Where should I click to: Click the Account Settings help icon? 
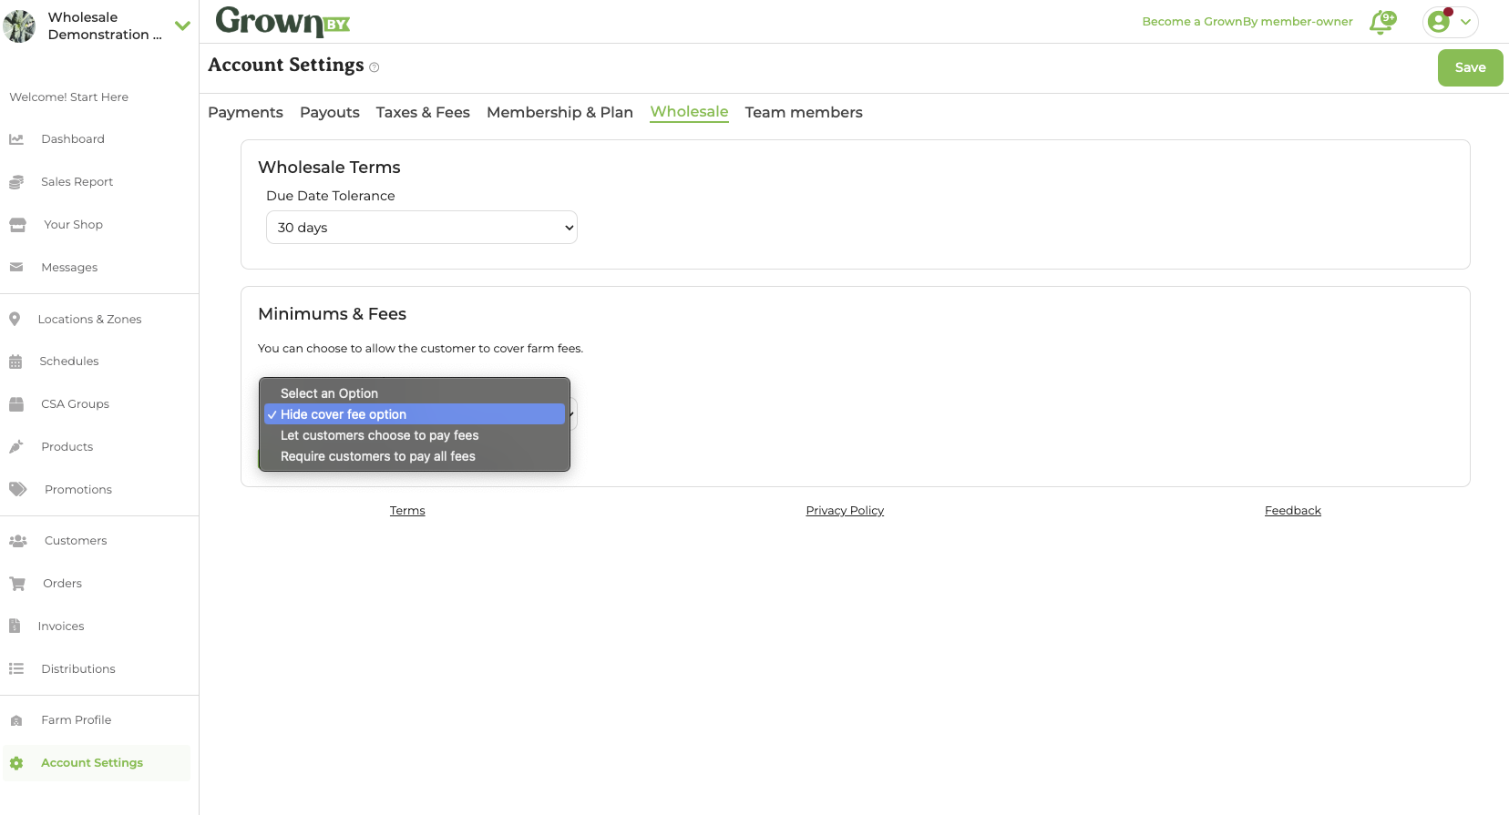point(375,67)
